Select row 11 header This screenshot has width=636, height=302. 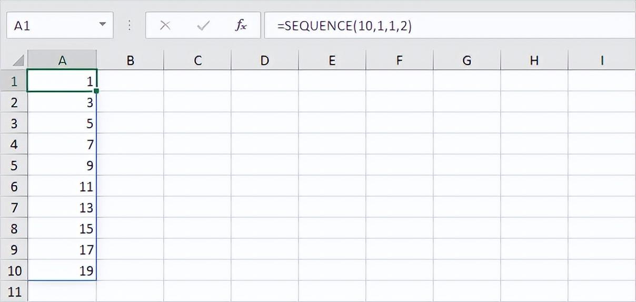click(14, 291)
